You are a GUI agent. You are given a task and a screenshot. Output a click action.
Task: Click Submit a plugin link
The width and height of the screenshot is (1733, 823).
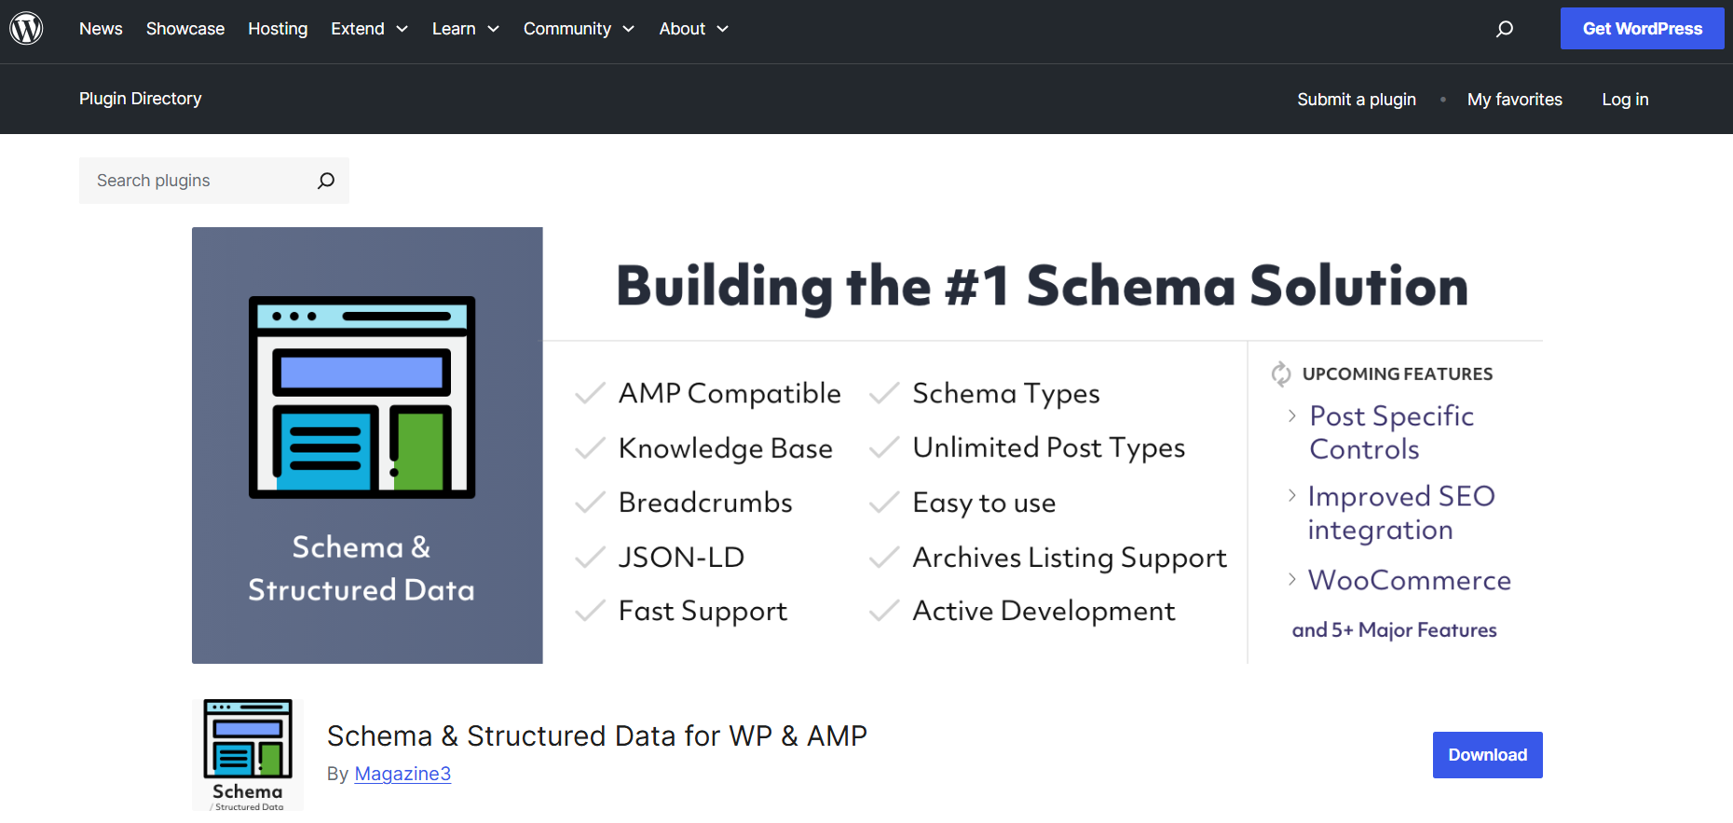coord(1357,100)
